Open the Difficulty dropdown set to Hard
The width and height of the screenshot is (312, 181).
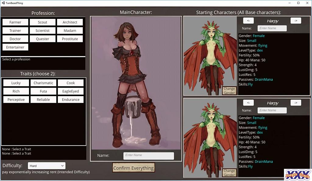(46, 166)
